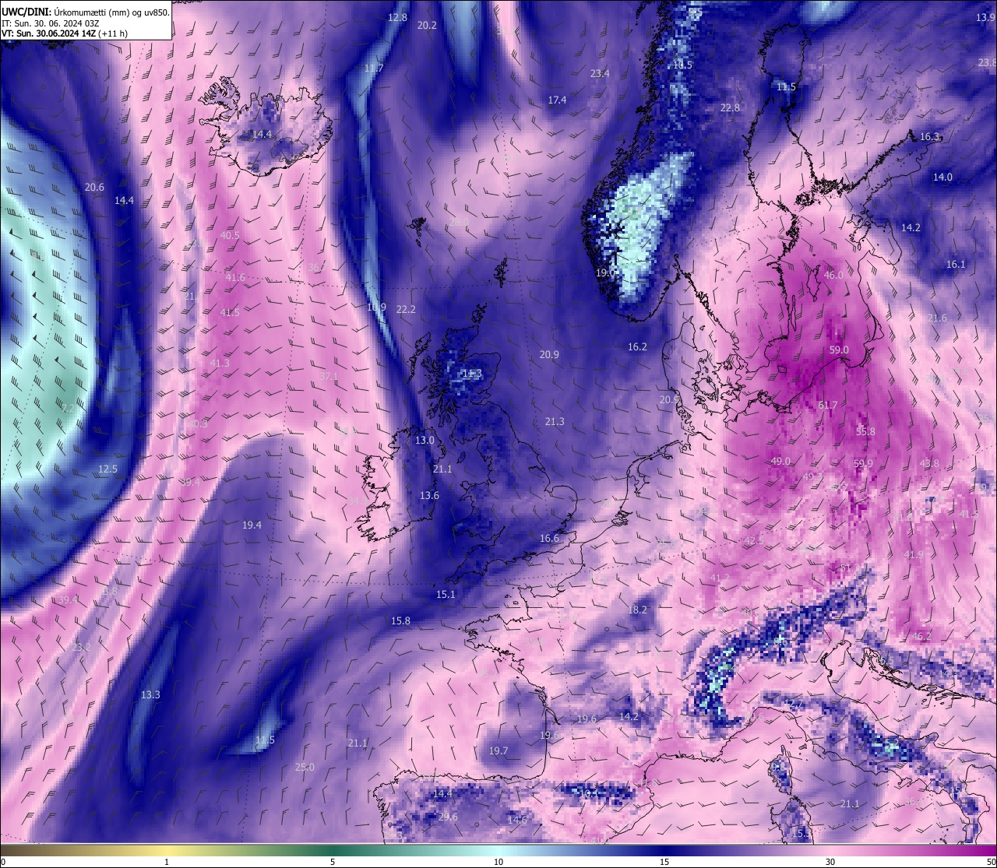The image size is (997, 868).
Task: Click the 49.0 map value
Action: [x=780, y=461]
